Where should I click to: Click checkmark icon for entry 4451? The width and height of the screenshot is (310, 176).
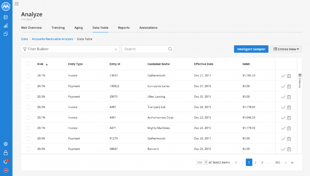pos(283,118)
